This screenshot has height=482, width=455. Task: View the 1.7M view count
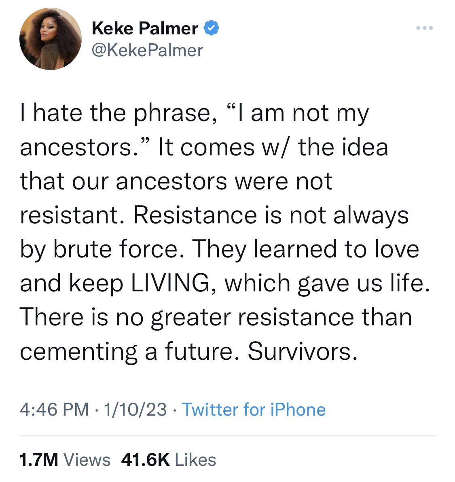click(39, 460)
